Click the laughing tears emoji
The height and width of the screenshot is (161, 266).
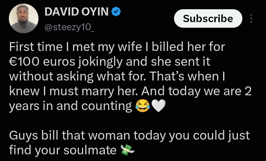pyautogui.click(x=143, y=106)
